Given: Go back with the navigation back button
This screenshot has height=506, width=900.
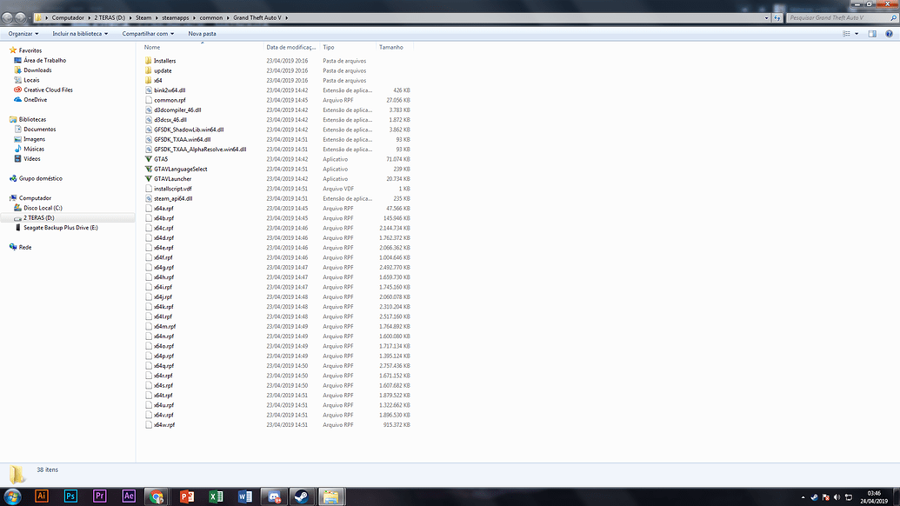Looking at the screenshot, I should 7,17.
